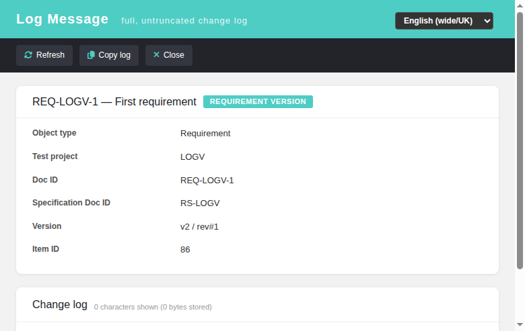Viewport: 525px width, 331px height.
Task: Click the Close X icon
Action: [x=156, y=55]
